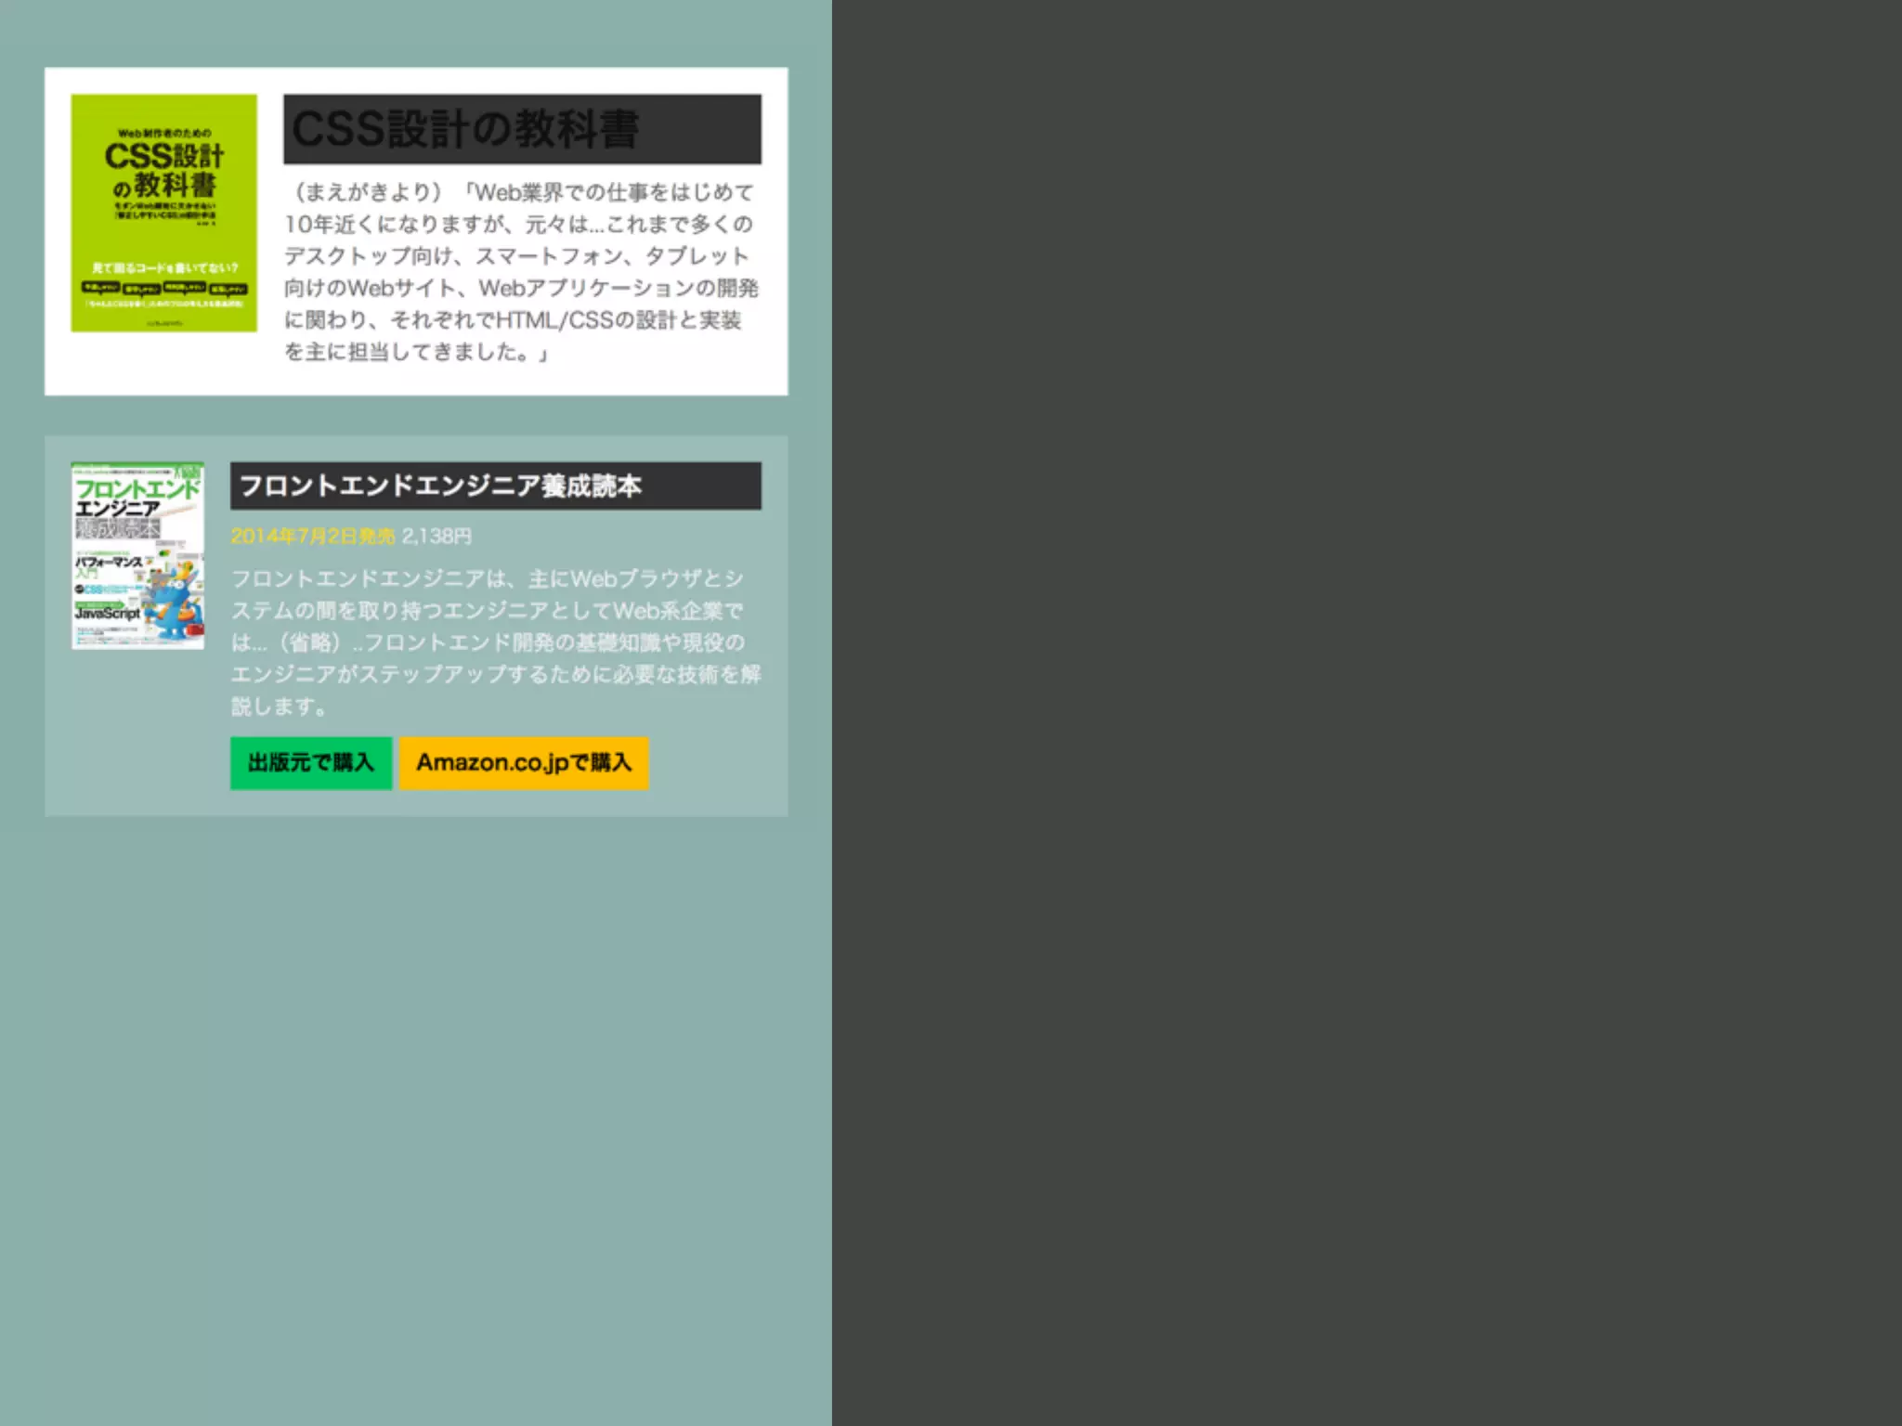This screenshot has width=1902, height=1426.
Task: Select the CSS設計の教科書 title heading
Action: coord(522,129)
